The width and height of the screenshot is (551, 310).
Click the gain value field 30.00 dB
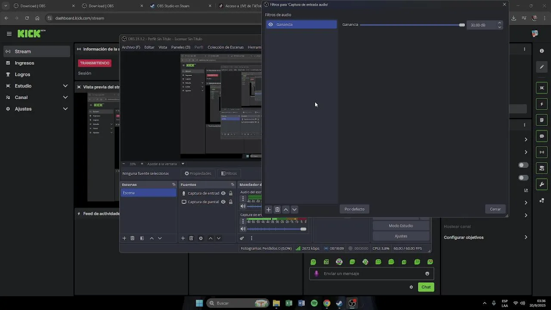pyautogui.click(x=482, y=25)
